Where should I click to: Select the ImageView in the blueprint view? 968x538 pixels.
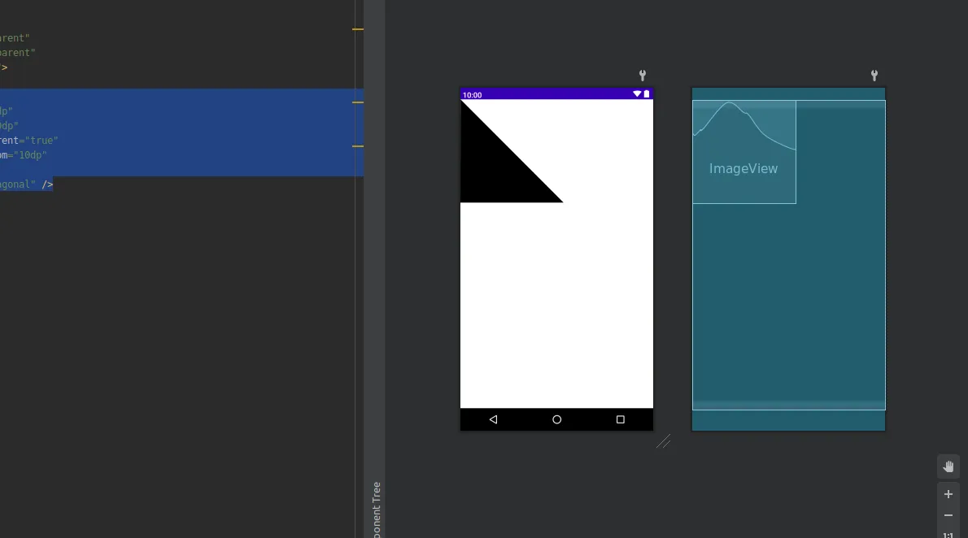click(744, 152)
